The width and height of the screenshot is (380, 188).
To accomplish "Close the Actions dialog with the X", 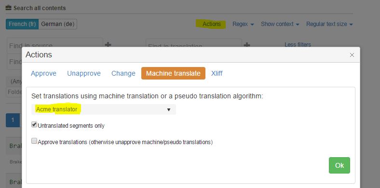I will 352,55.
